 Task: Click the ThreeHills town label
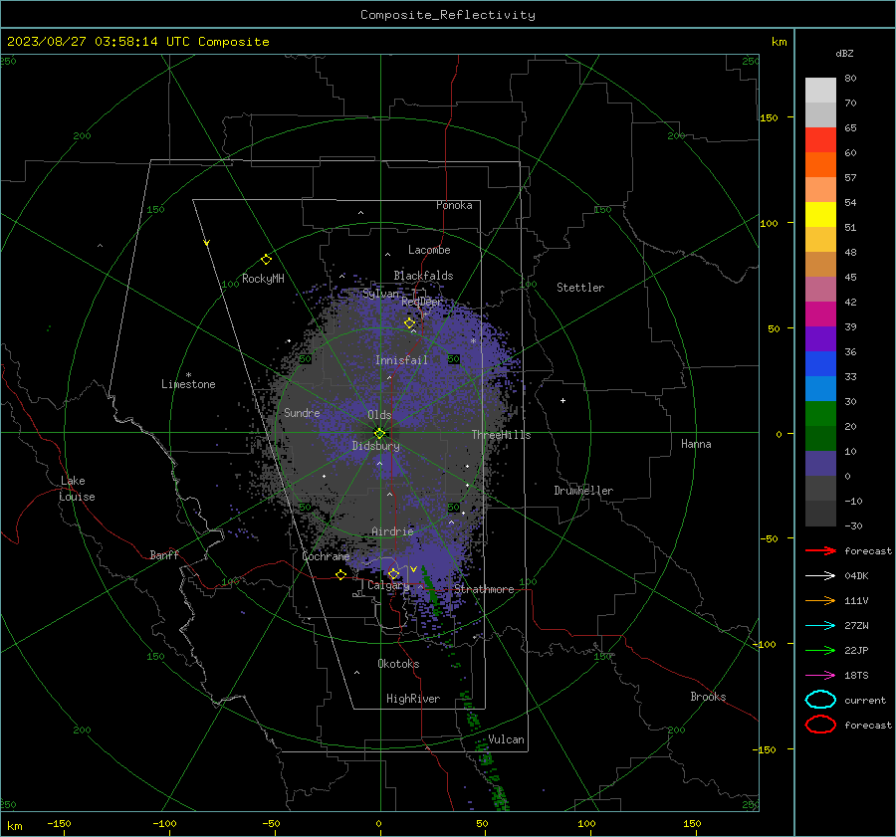click(501, 435)
